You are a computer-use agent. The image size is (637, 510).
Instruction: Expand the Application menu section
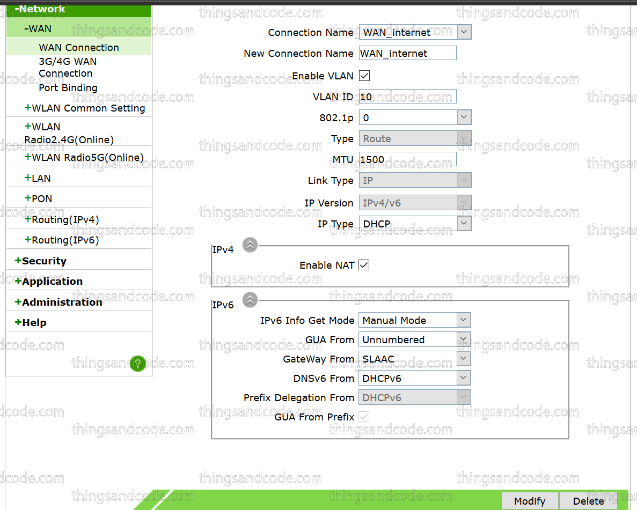[x=48, y=282]
